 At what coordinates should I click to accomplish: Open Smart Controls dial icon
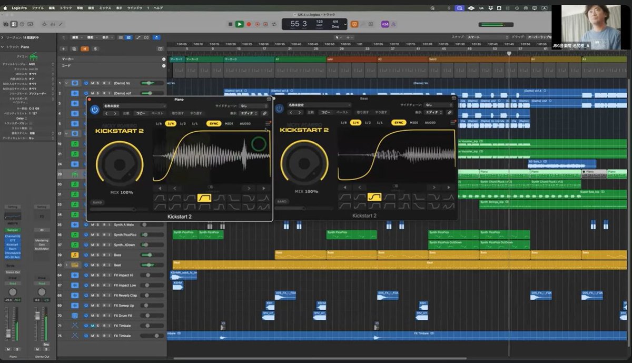coord(44,24)
